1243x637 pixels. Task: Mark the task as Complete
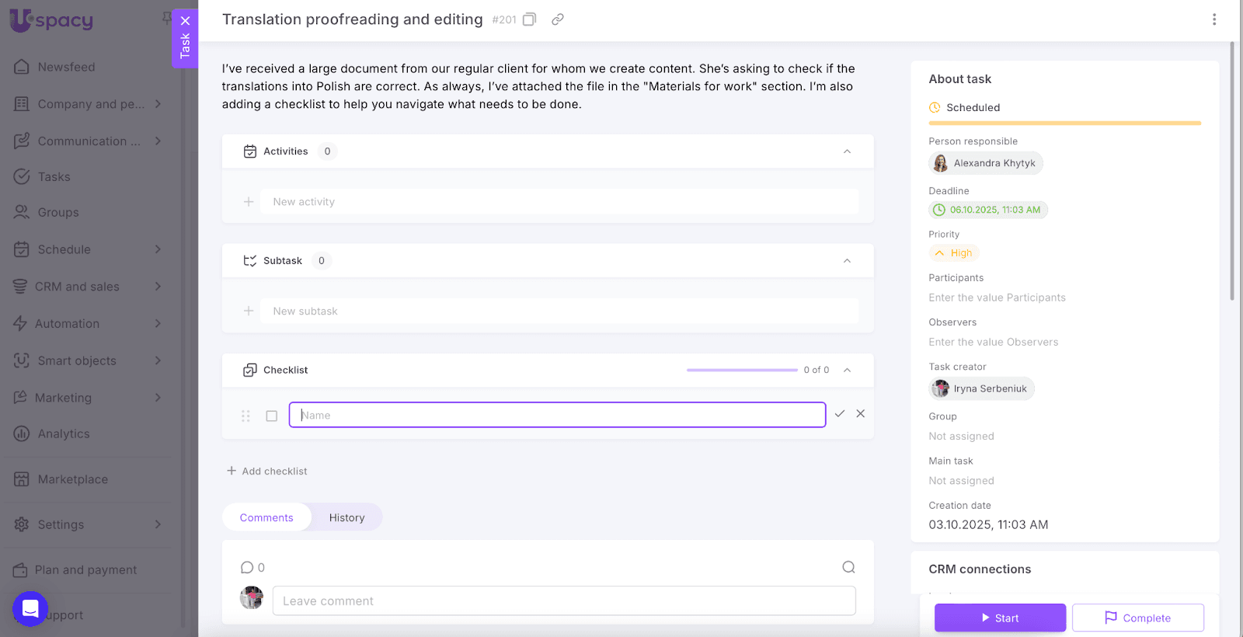[1137, 618]
